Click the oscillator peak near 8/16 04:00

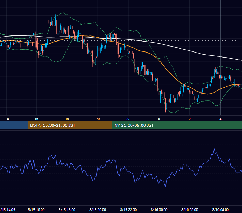(x=214, y=149)
